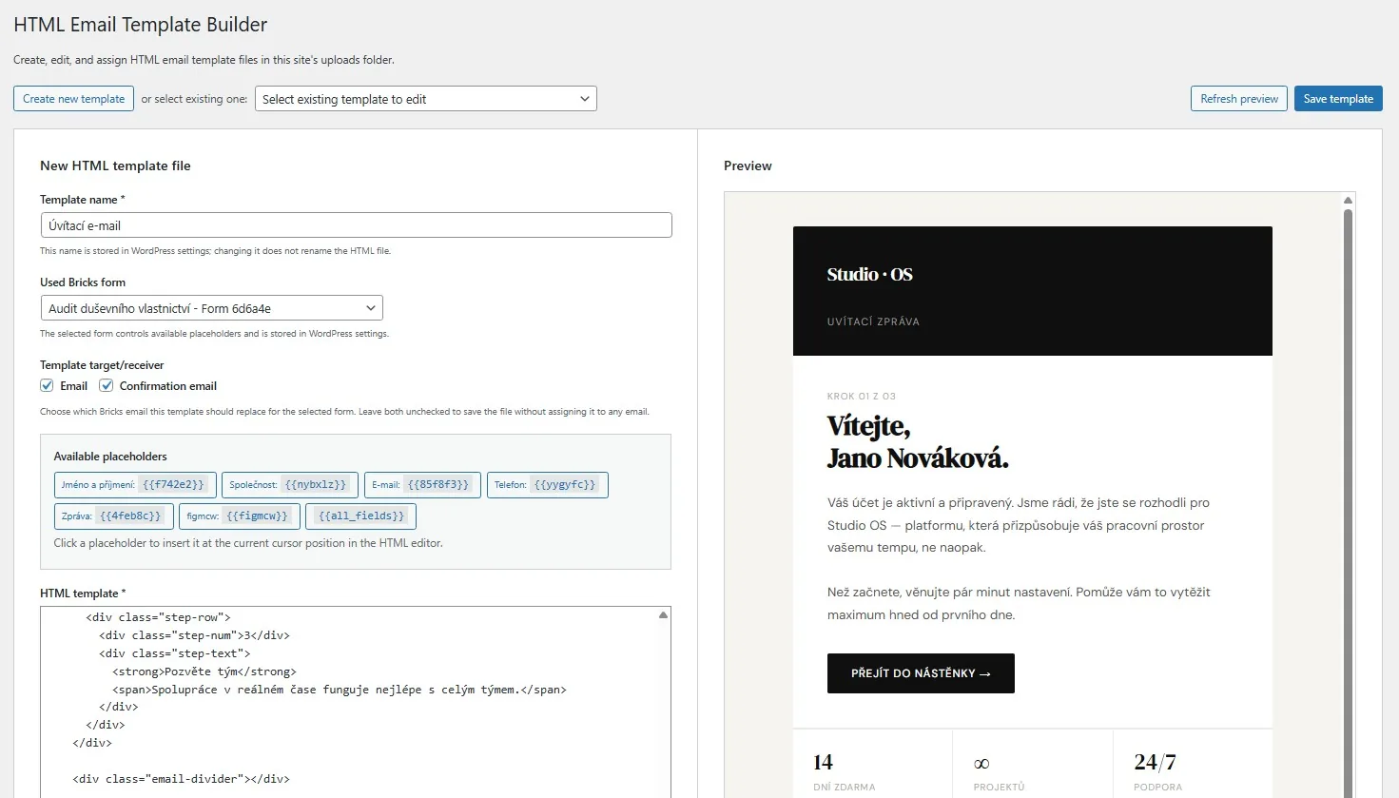
Task: Insert the Jméno a příjmení placeholder
Action: (135, 485)
